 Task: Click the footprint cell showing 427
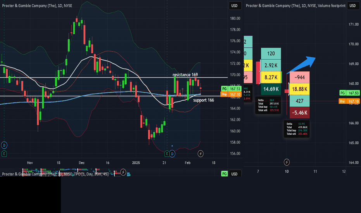point(299,101)
